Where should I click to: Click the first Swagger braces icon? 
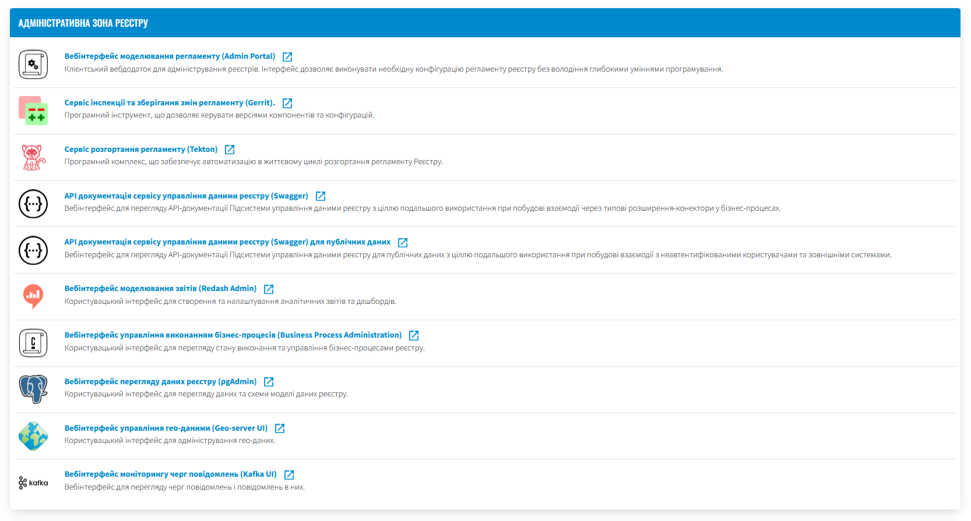pyautogui.click(x=33, y=204)
